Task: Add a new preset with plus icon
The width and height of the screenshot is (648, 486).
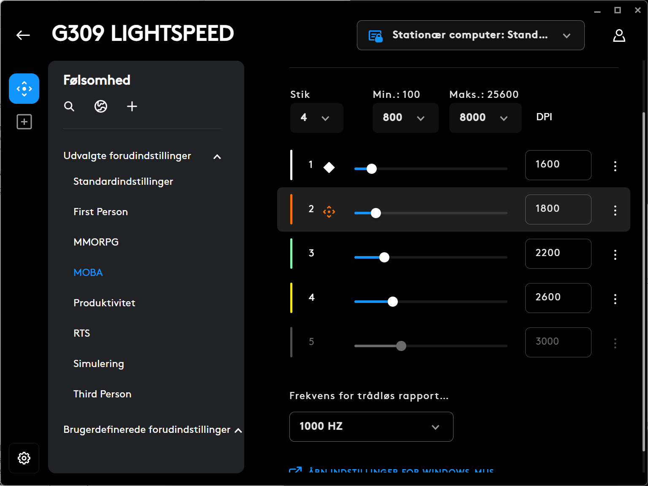Action: pos(132,106)
